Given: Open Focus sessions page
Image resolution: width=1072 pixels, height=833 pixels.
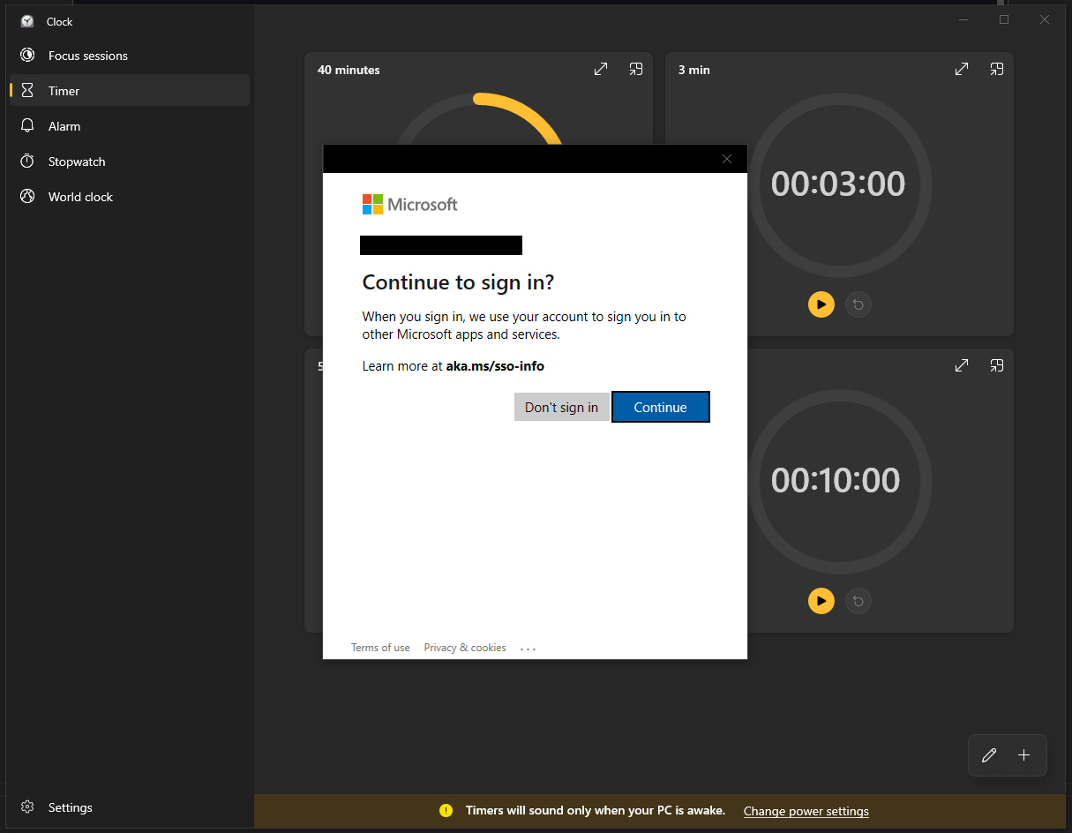Looking at the screenshot, I should [x=88, y=56].
